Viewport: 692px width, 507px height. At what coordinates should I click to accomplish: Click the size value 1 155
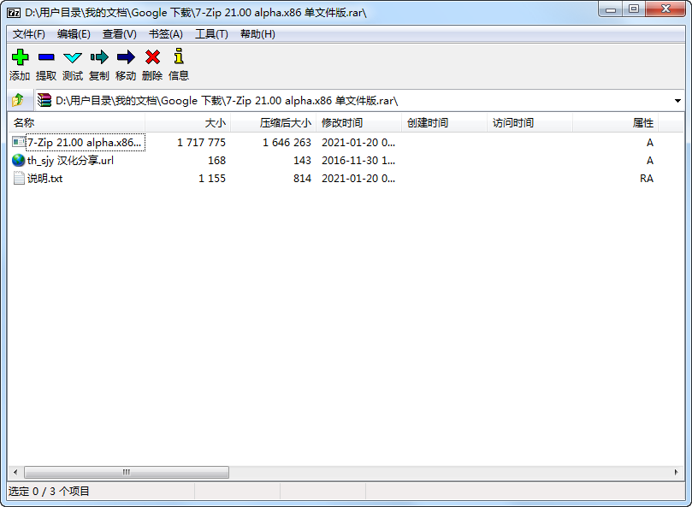[x=212, y=179]
